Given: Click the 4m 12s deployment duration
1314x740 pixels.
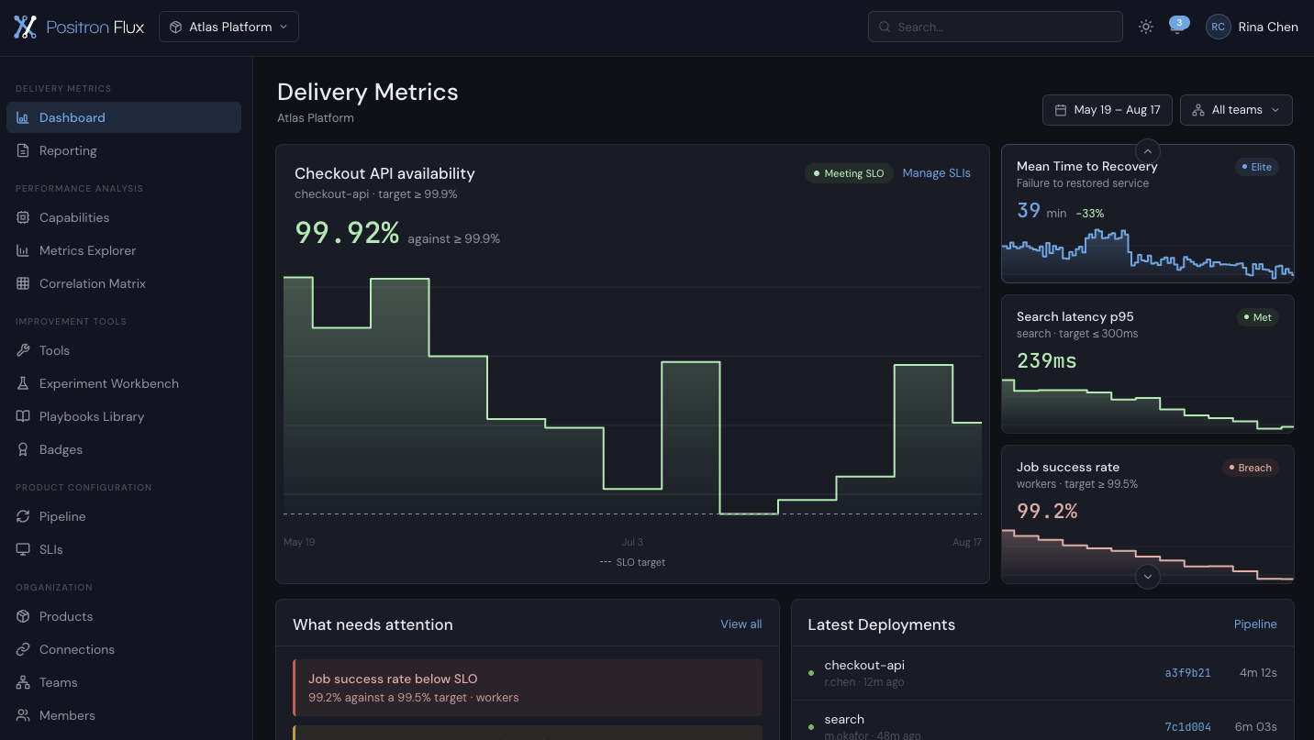Looking at the screenshot, I should pyautogui.click(x=1258, y=673).
